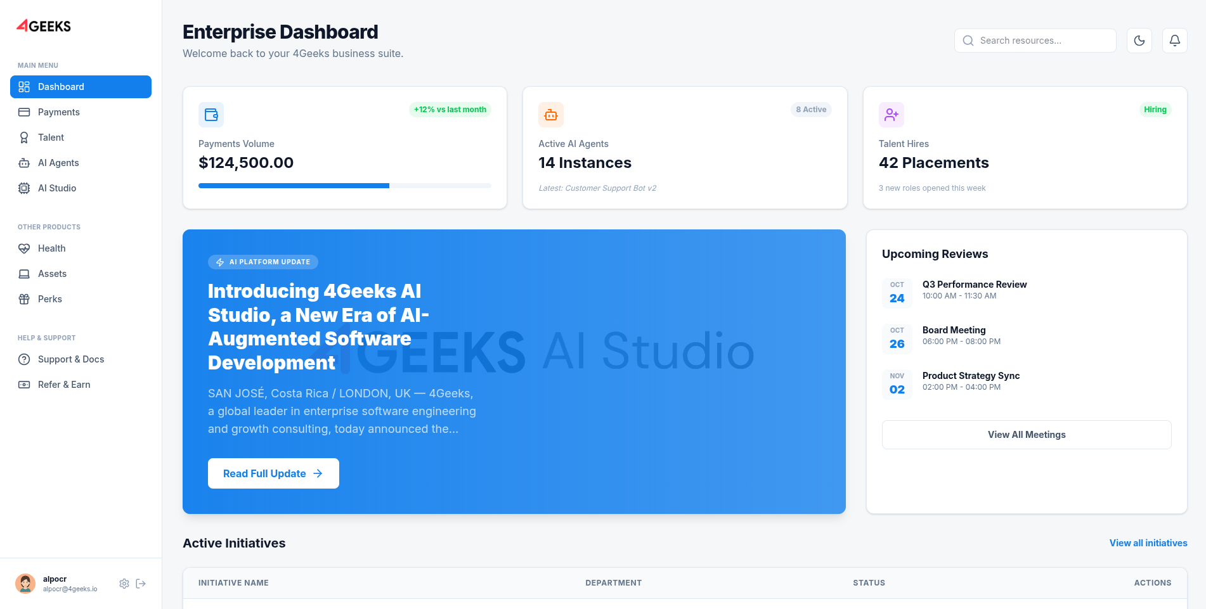Open the Payments section in sidebar
The height and width of the screenshot is (609, 1206).
click(x=59, y=112)
